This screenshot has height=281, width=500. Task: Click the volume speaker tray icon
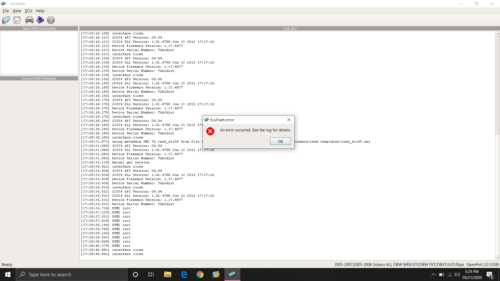point(457,274)
